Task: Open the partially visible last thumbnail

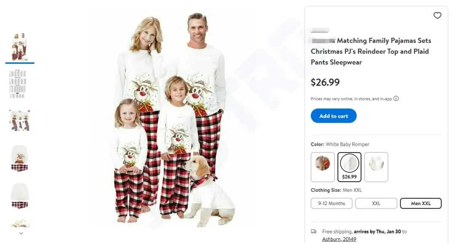Action: tap(20, 223)
